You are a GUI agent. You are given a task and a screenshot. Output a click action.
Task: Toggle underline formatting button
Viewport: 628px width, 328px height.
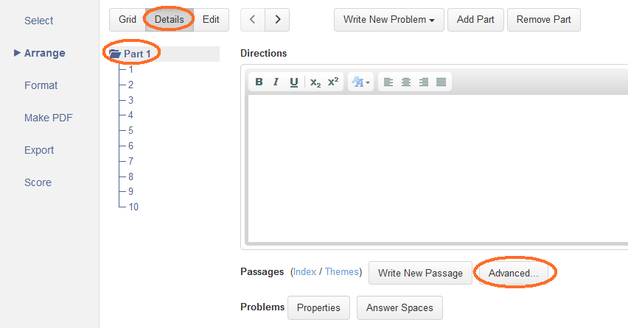pyautogui.click(x=293, y=82)
